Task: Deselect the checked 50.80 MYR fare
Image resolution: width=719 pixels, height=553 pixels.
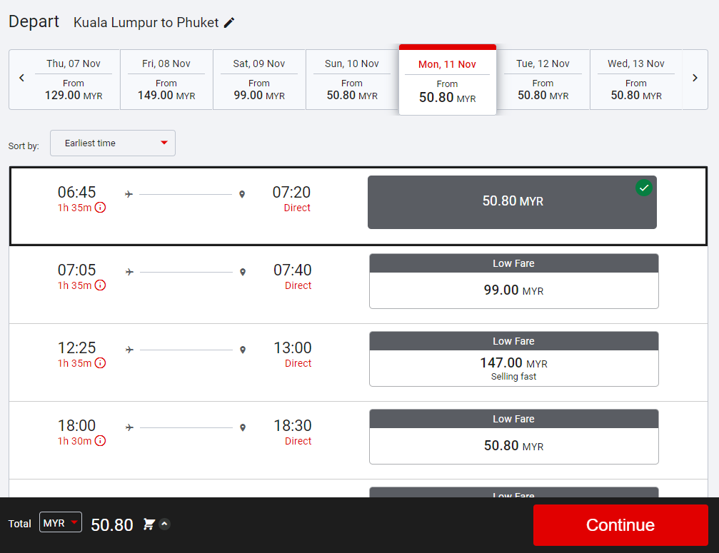Action: [511, 202]
